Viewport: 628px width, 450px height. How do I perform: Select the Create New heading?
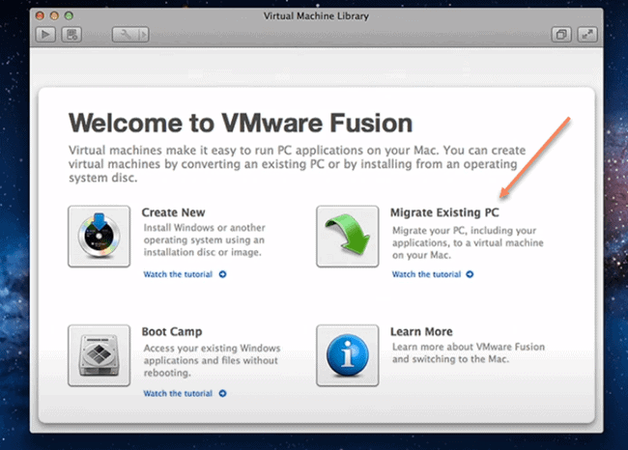click(x=173, y=212)
